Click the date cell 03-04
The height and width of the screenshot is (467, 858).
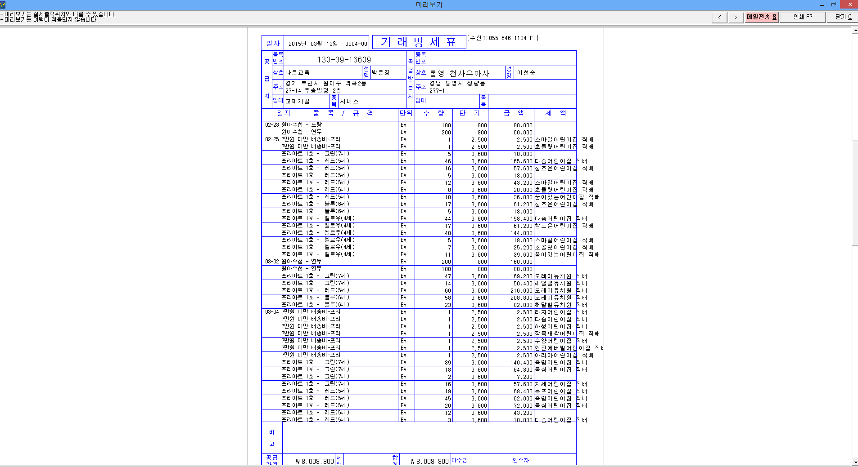(x=272, y=312)
